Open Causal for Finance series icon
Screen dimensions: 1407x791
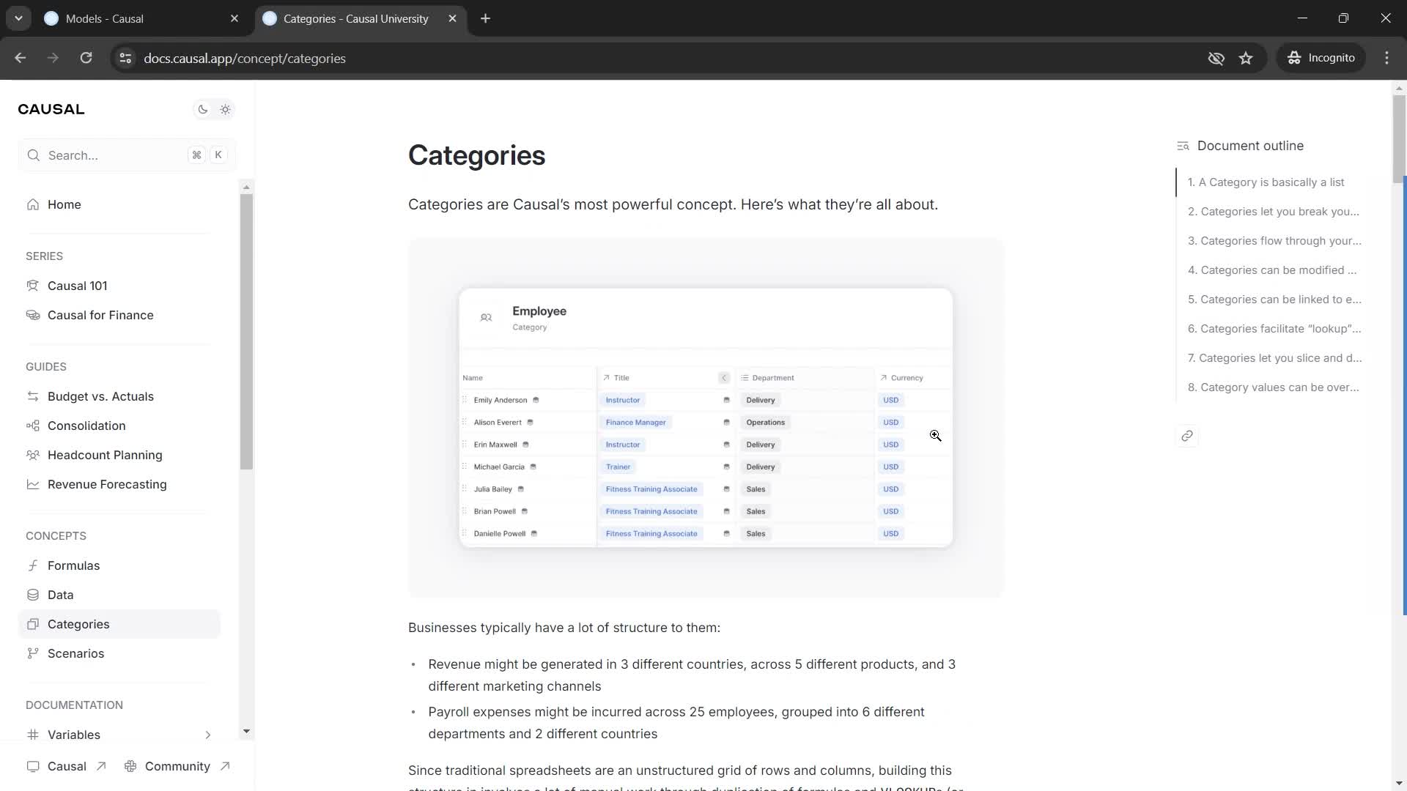33,316
